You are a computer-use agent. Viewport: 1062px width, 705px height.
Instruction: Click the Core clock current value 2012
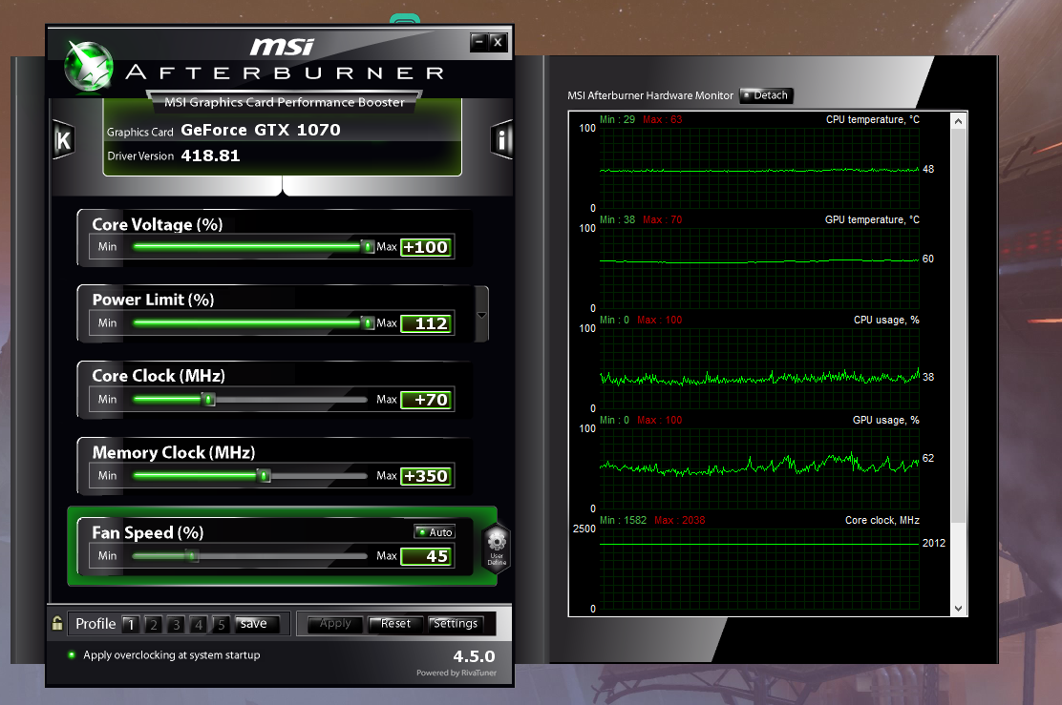[x=934, y=543]
